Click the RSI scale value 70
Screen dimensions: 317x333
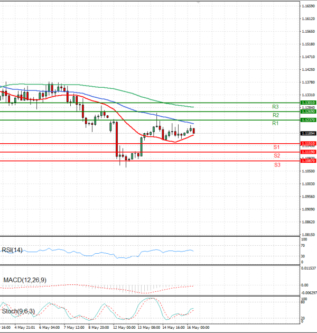pyautogui.click(x=303, y=246)
